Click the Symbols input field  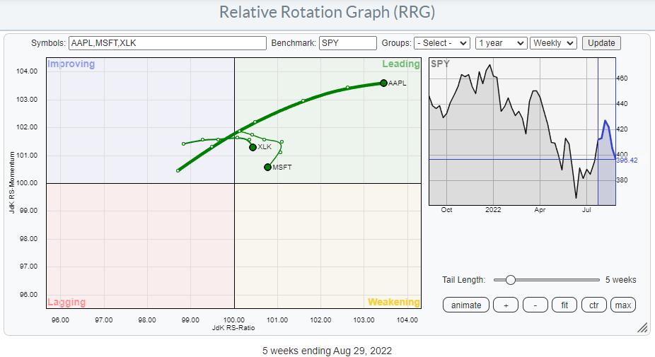pos(168,43)
